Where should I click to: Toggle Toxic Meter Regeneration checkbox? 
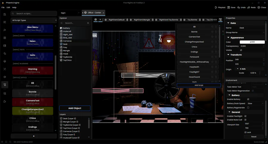pyautogui.click(x=253, y=91)
